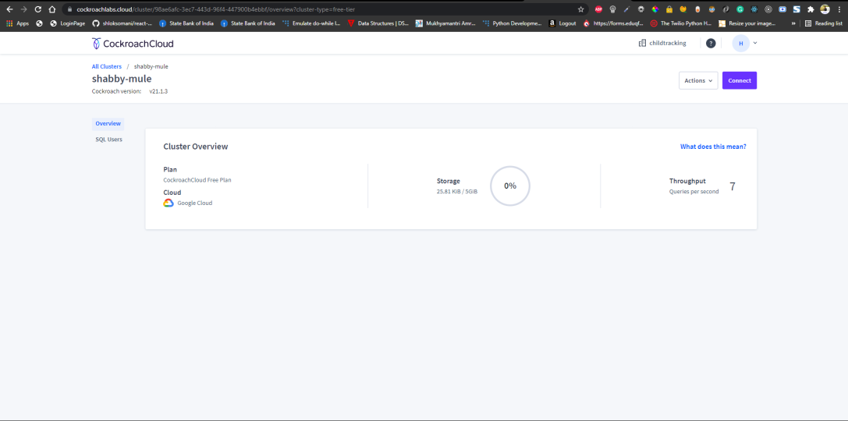
Task: Click the browser home icon
Action: (x=52, y=9)
